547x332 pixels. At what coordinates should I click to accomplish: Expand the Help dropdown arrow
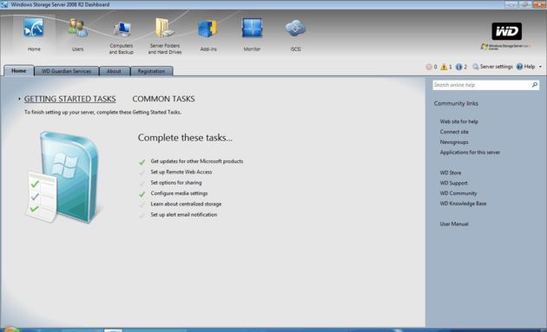[540, 67]
